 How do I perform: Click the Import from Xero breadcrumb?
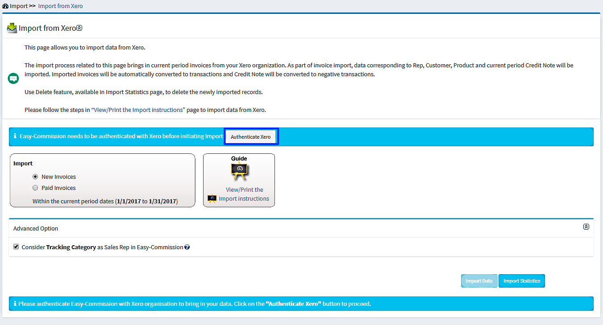[60, 6]
